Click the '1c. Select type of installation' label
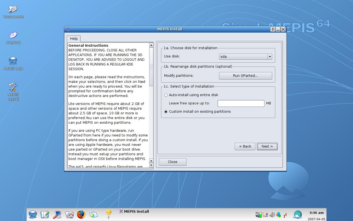 coord(189,86)
